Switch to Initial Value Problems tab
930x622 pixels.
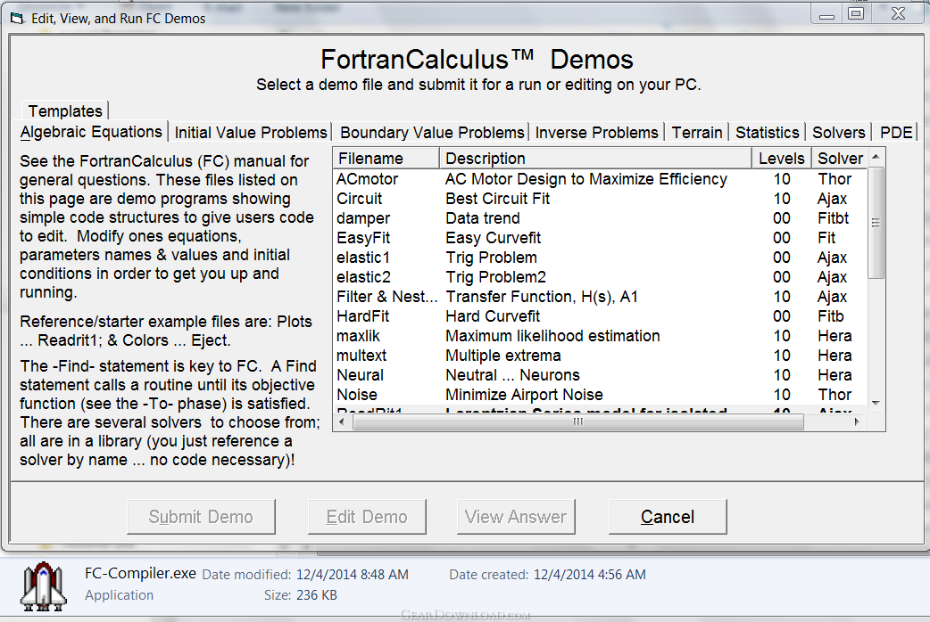tap(250, 132)
